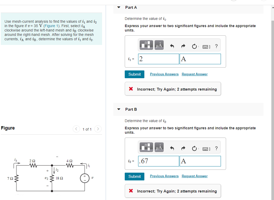The width and height of the screenshot is (274, 200).
Task: Click the help question mark in Part B
Action: 216,148
